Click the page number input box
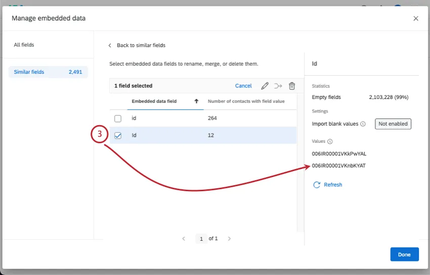This screenshot has height=275, width=430. 201,239
